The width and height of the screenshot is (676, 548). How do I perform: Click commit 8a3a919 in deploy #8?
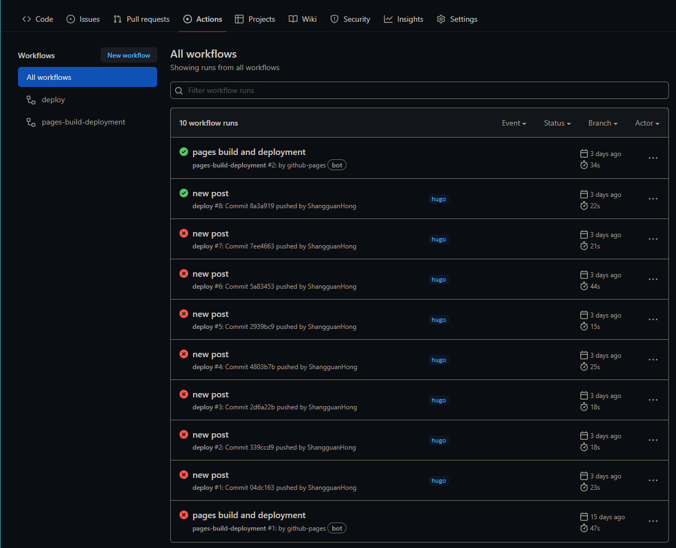click(x=262, y=206)
